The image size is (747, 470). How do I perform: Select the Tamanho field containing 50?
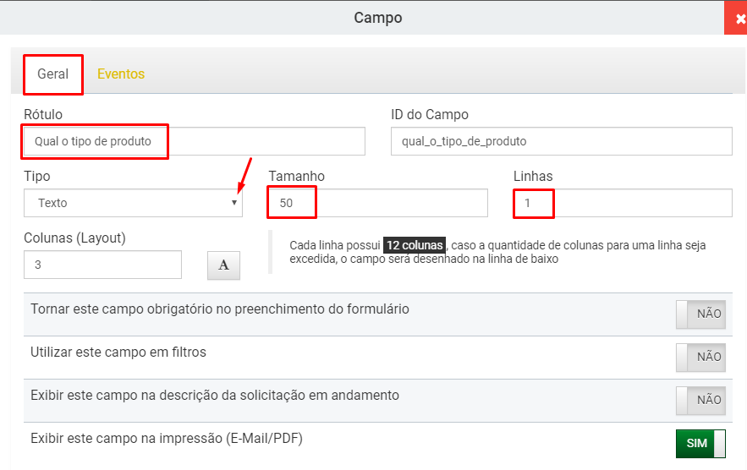(378, 203)
